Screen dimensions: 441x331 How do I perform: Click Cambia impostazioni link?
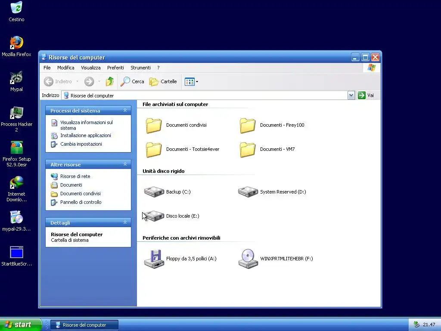(x=81, y=144)
